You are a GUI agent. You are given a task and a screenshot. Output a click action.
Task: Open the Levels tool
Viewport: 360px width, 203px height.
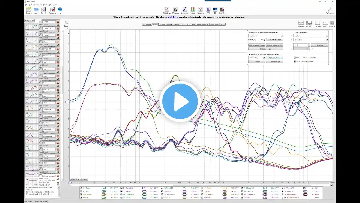point(193,10)
